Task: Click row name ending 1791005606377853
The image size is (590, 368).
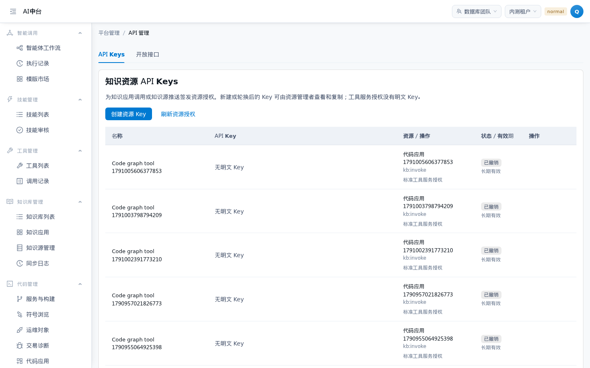Action: pos(137,167)
